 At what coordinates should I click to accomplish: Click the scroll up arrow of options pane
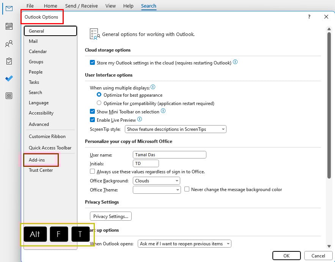(329, 29)
